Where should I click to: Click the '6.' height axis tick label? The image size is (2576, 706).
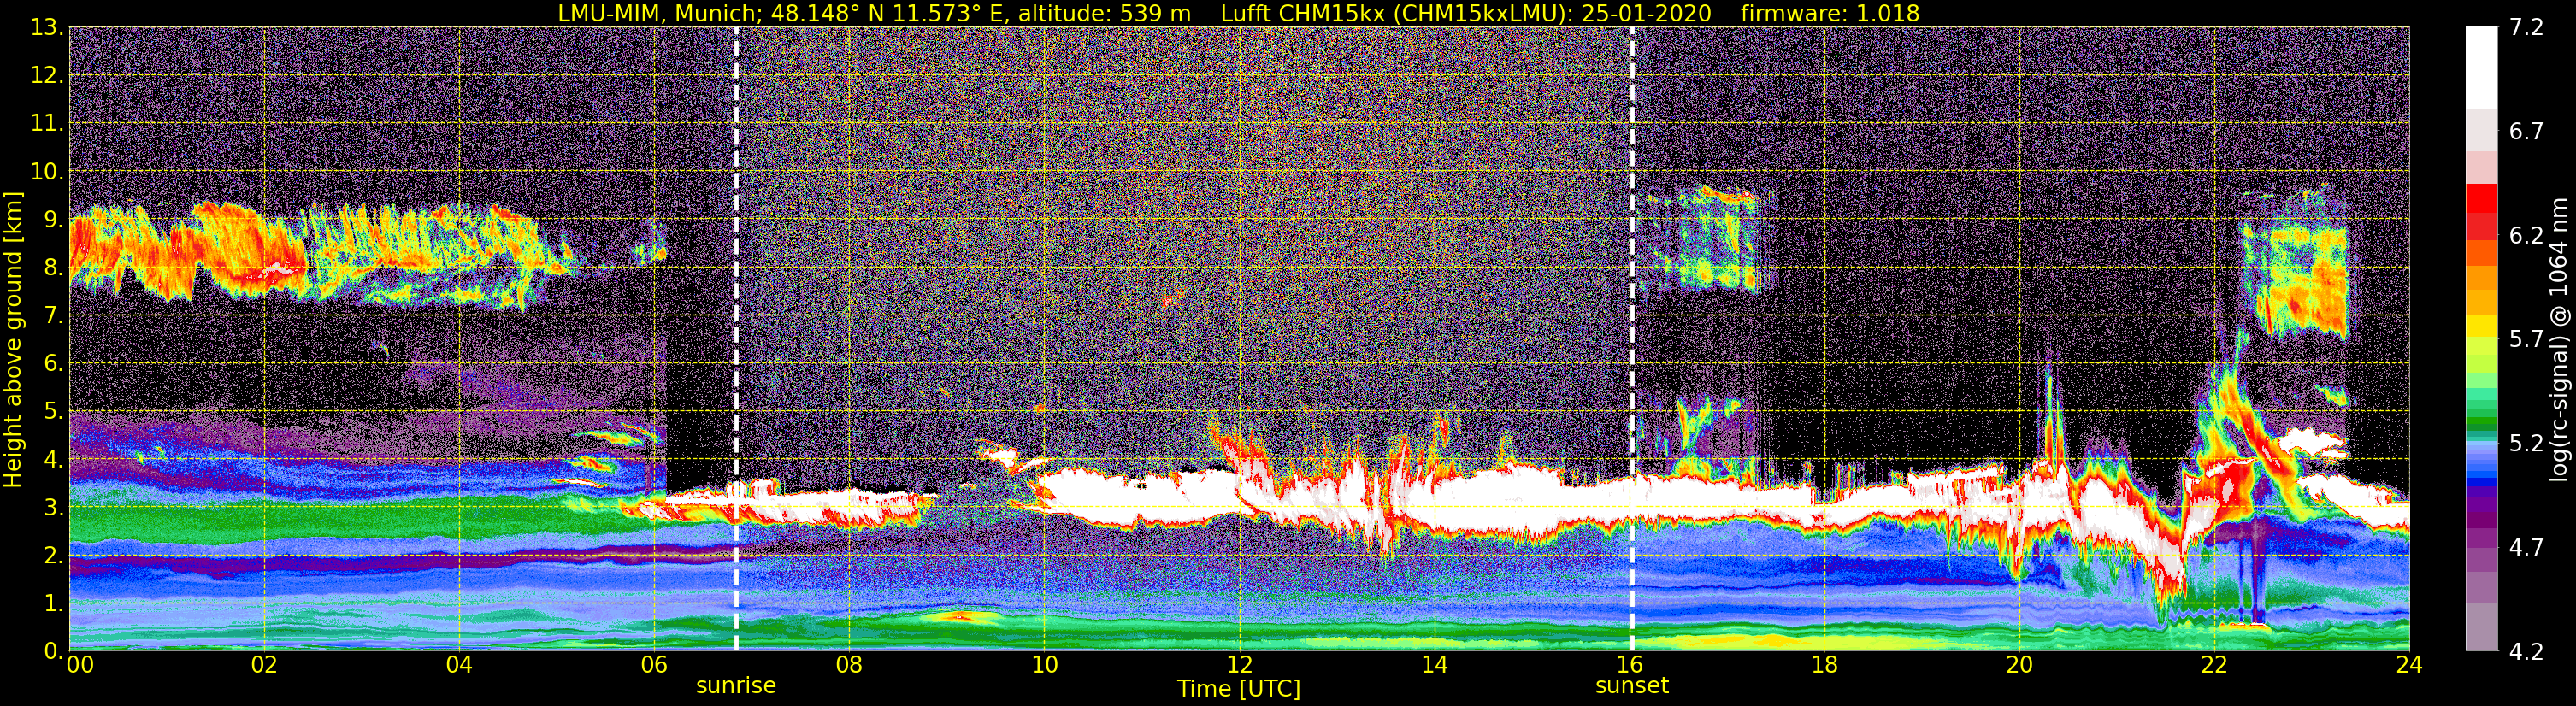point(52,364)
